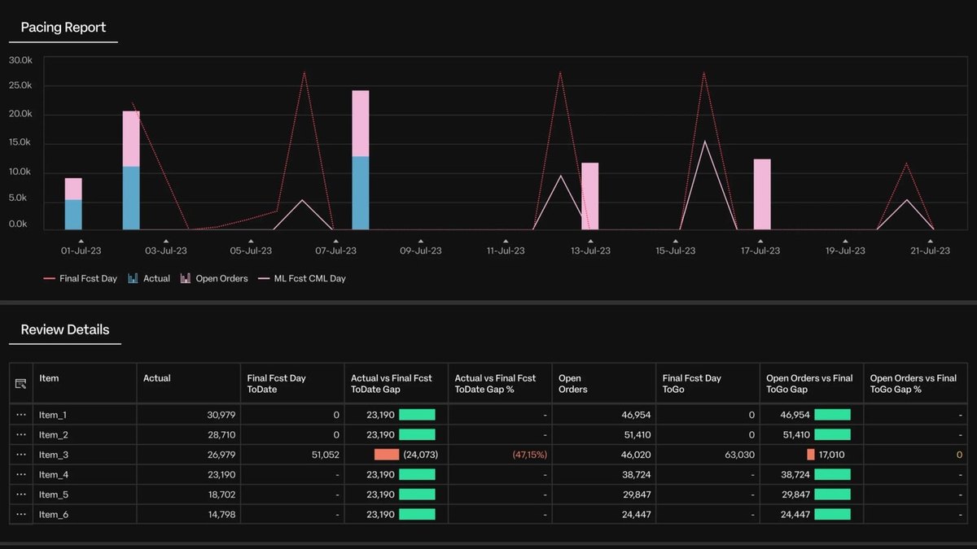The image size is (977, 549).
Task: Open the three-dot menu for Item_4
Action: point(21,474)
